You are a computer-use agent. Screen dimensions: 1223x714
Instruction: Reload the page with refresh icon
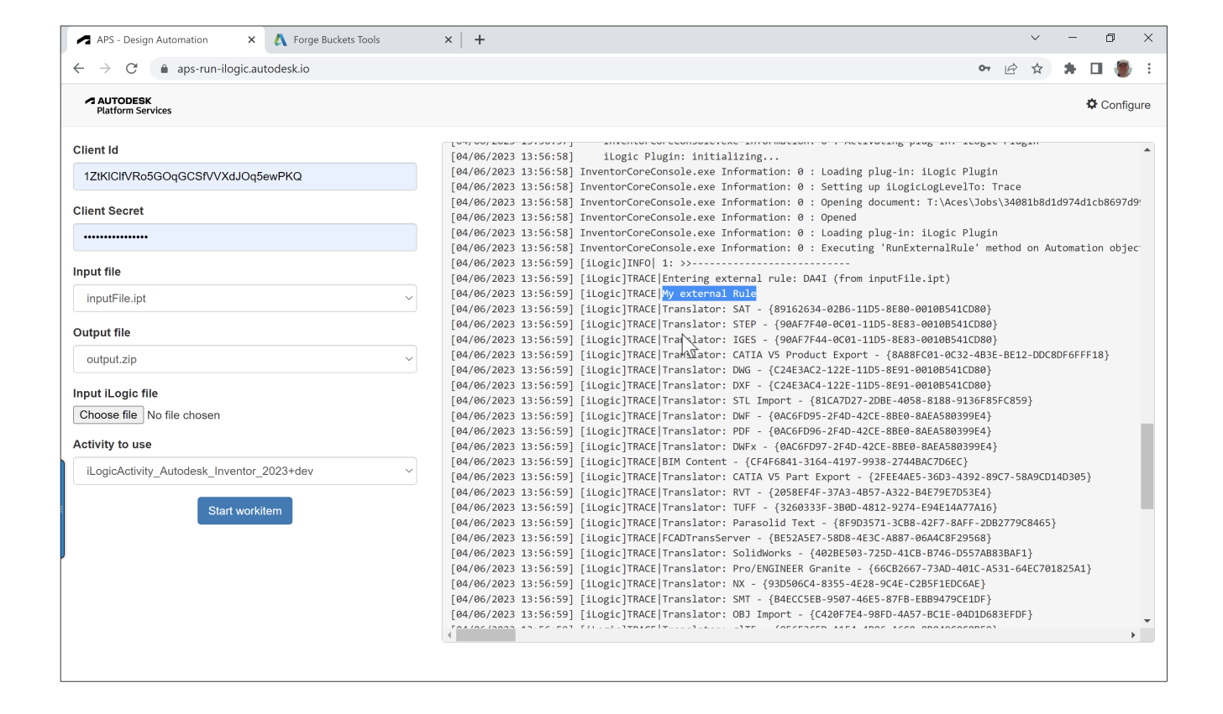(x=131, y=69)
